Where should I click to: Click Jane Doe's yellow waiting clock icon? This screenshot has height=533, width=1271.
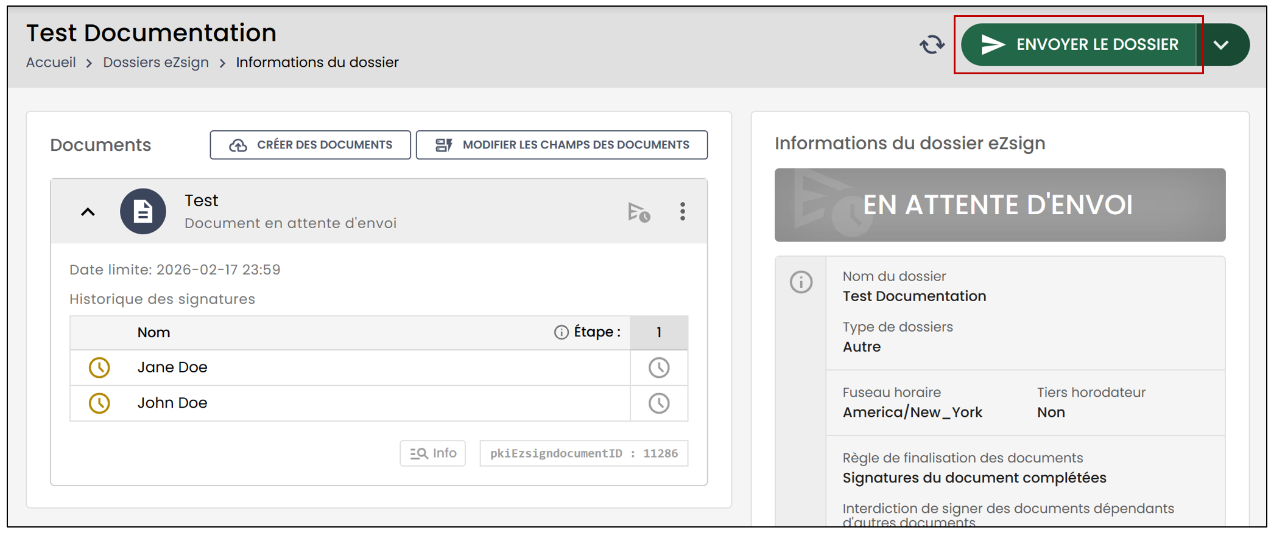click(x=99, y=368)
